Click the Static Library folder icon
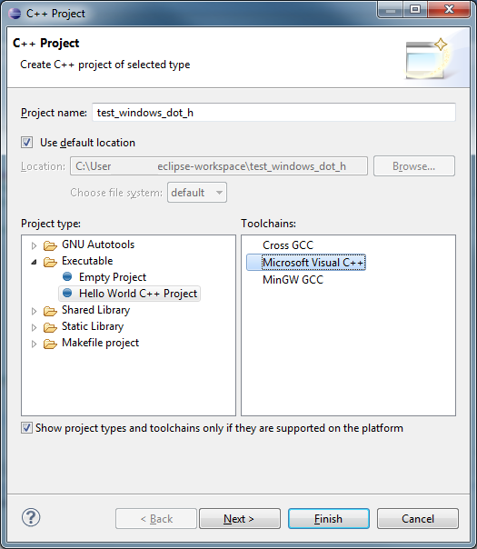Image resolution: width=477 pixels, height=549 pixels. (x=50, y=327)
